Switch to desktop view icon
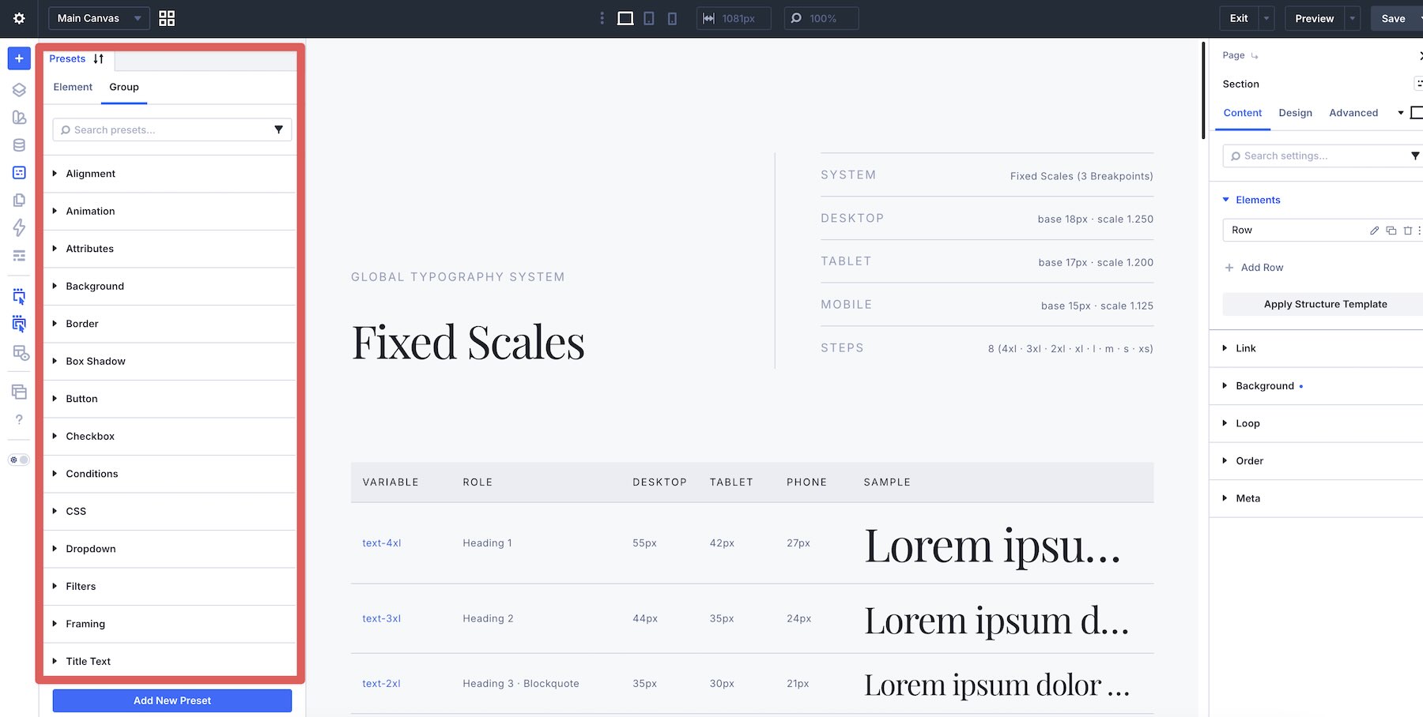Viewport: 1423px width, 717px height. (625, 18)
